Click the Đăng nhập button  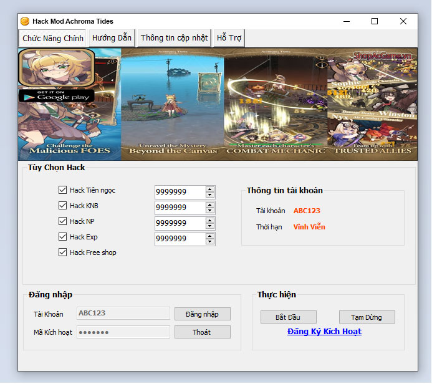pos(203,314)
